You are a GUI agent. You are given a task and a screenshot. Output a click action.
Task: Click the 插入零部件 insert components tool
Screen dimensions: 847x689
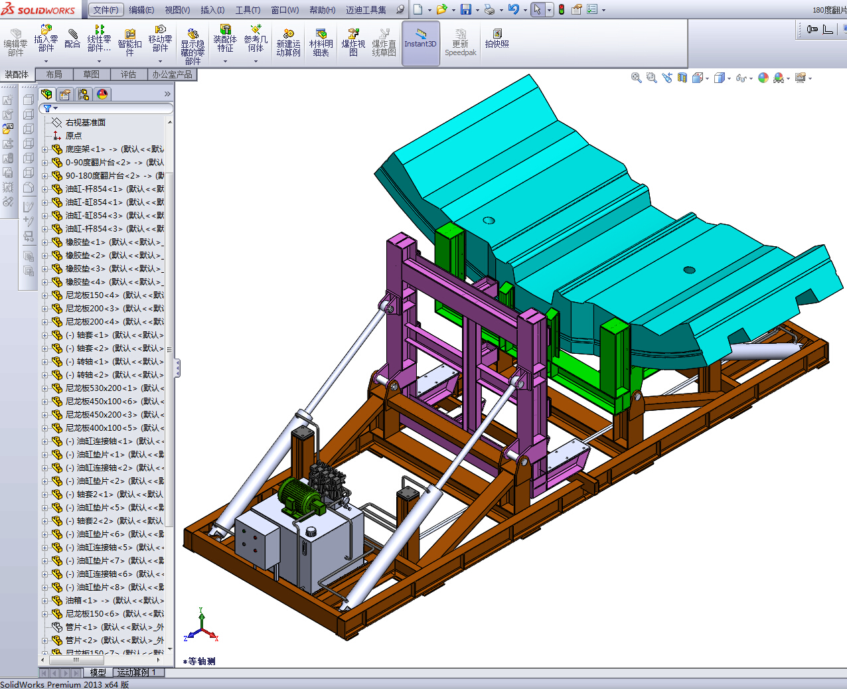click(46, 39)
